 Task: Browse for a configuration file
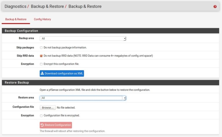tap(48, 108)
